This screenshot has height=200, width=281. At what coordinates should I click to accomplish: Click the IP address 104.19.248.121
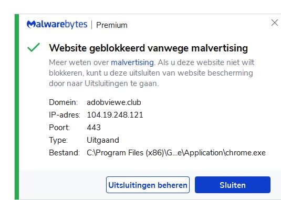[115, 115]
